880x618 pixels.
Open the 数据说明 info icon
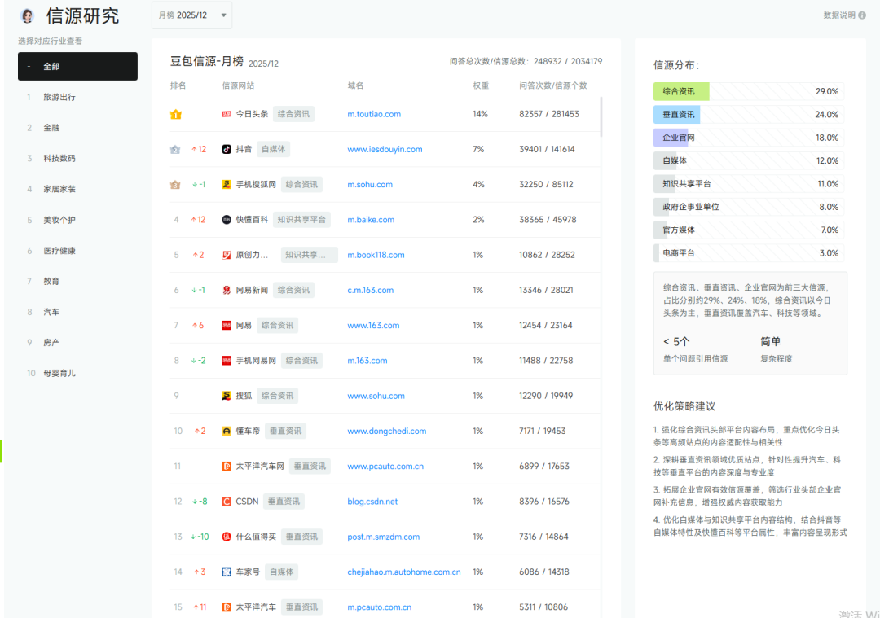862,15
